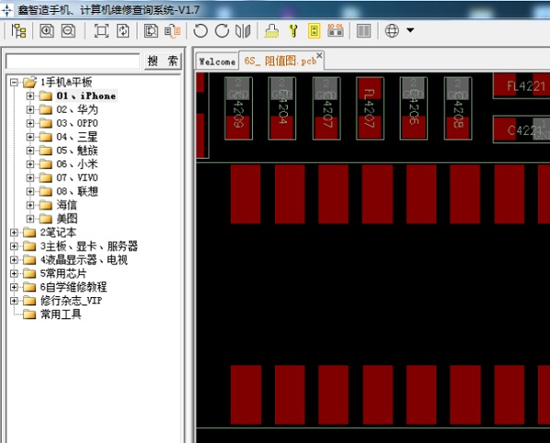550x443 pixels.
Task: Toggle the directory tree panel icon
Action: (18, 31)
